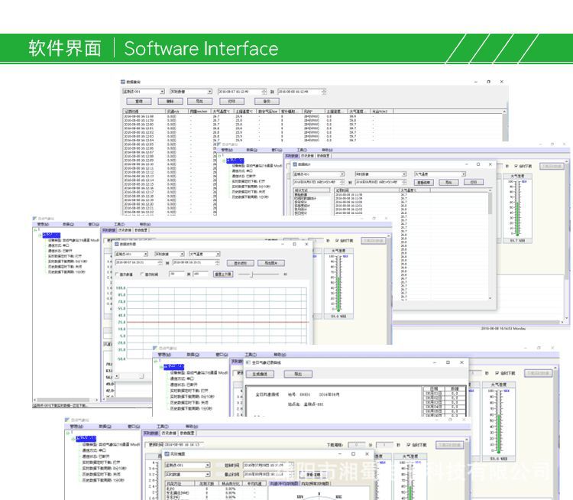Toggle timed download checkbox above wind rose dialog
The height and width of the screenshot is (500, 573).
tap(409, 445)
